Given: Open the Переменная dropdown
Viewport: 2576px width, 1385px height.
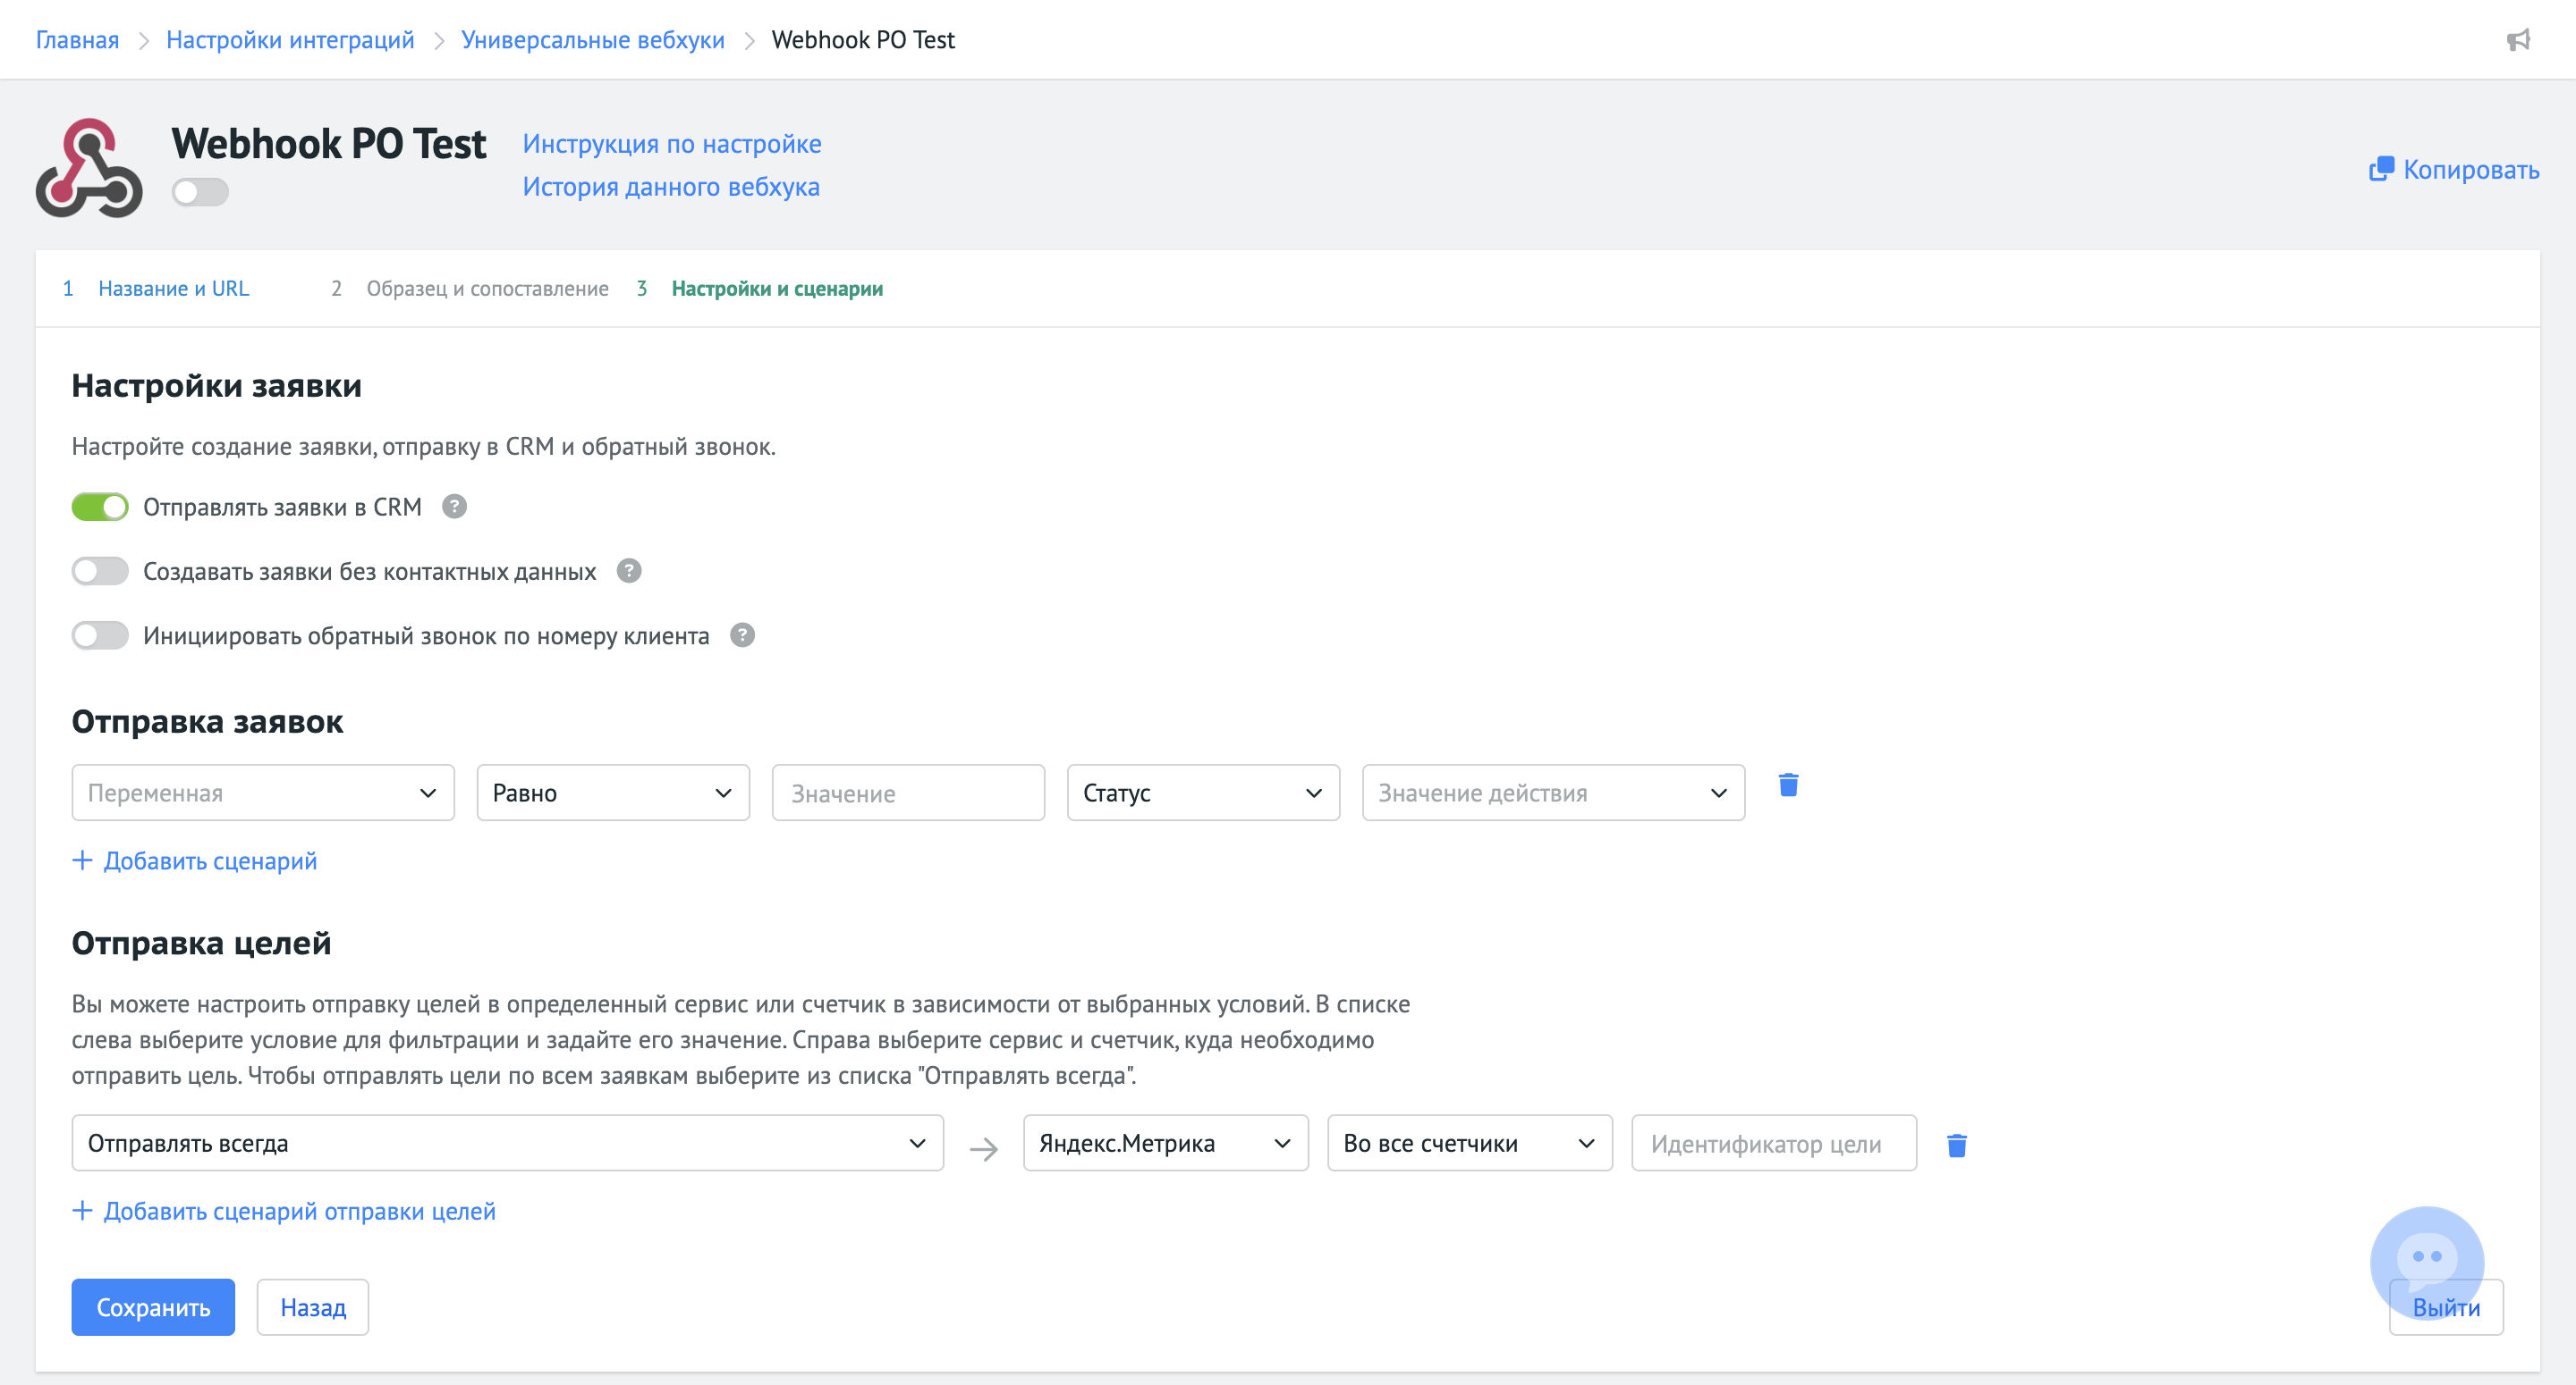Looking at the screenshot, I should [263, 793].
